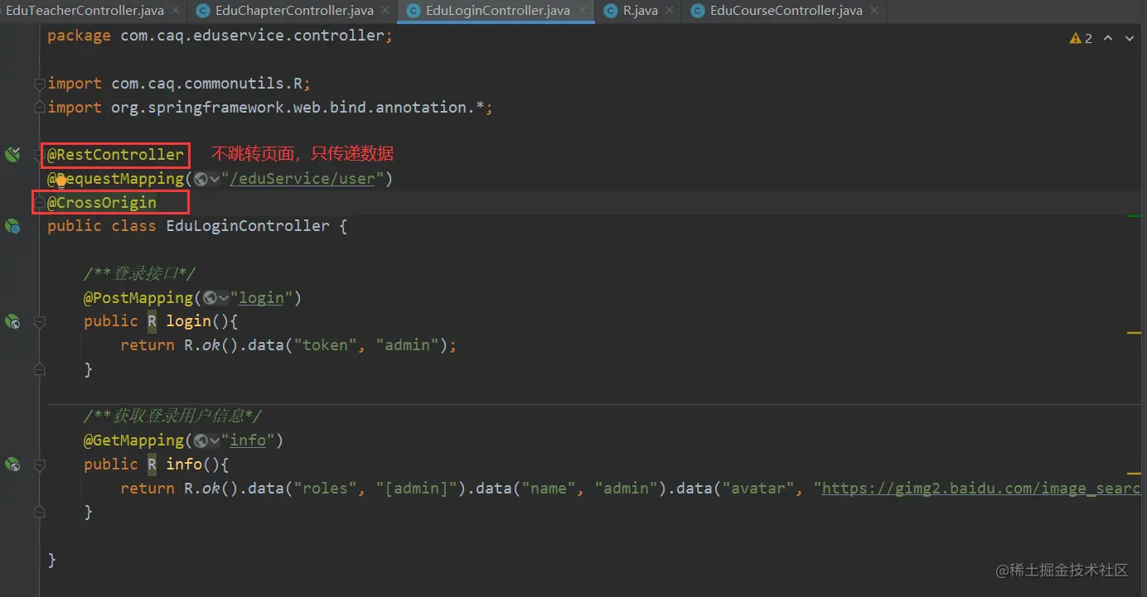Screen dimensions: 1147x597
Task: Close the EduLoginController.java tab
Action: coord(583,11)
